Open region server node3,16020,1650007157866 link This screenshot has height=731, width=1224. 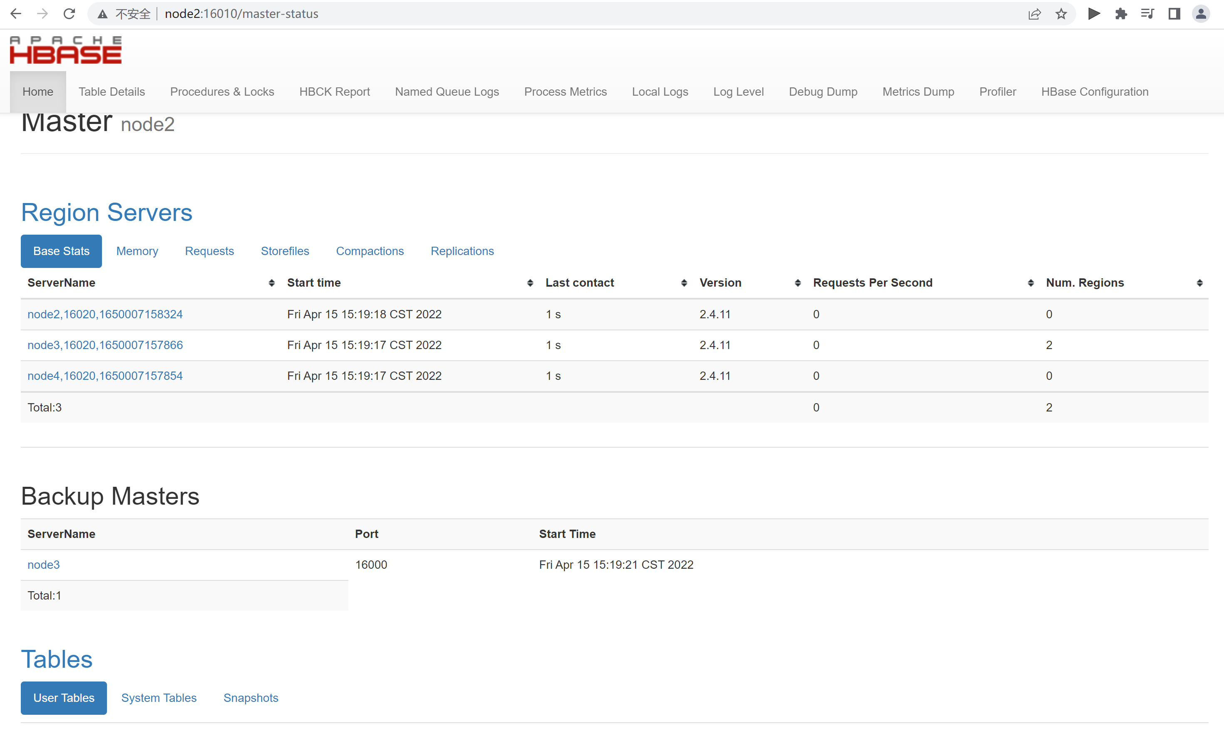pyautogui.click(x=105, y=345)
